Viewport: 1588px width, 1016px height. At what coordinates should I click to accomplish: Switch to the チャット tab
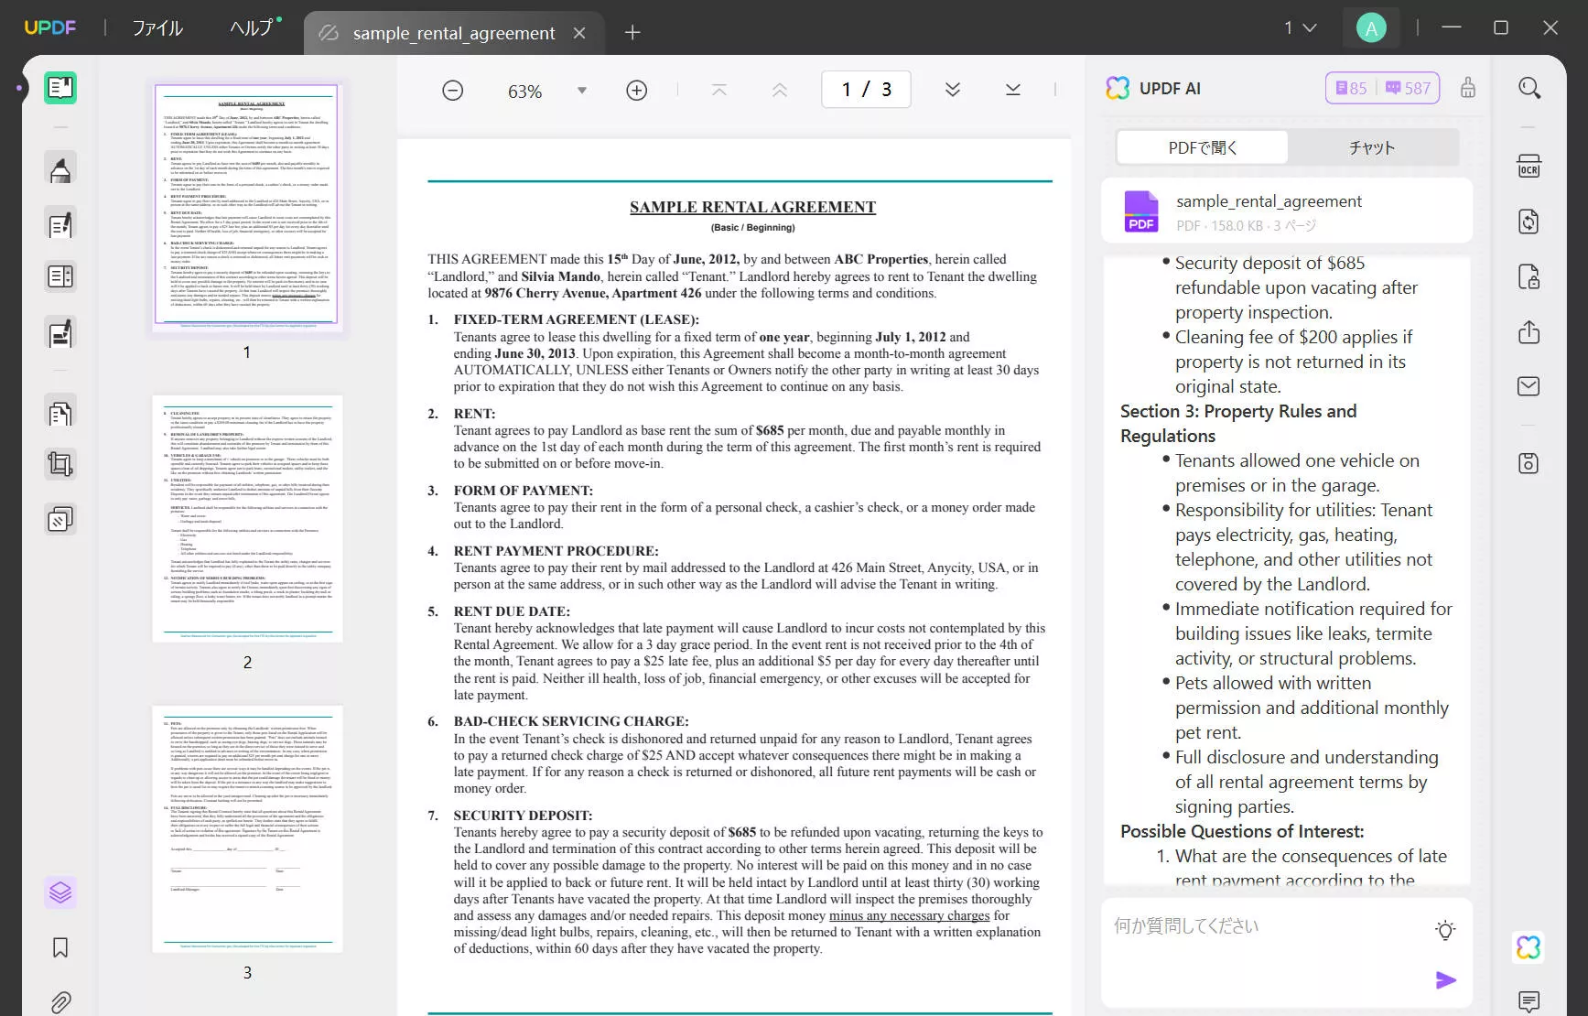point(1372,147)
